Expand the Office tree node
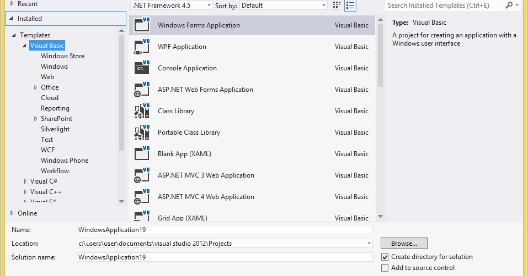 [35, 87]
